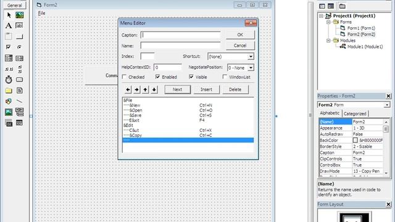Viewport: 395px width, 222px height.
Task: Select the FileListBox control tool
Action: click(x=19, y=91)
